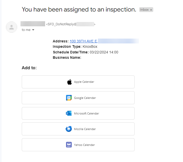This screenshot has width=183, height=162.
Task: Click the purple Yahoo Calendar icon
Action: click(69, 145)
